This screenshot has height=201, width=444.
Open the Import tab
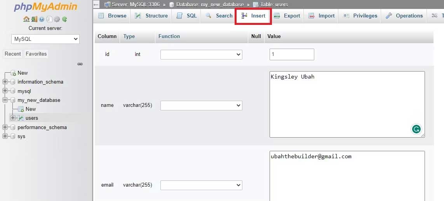click(x=321, y=16)
